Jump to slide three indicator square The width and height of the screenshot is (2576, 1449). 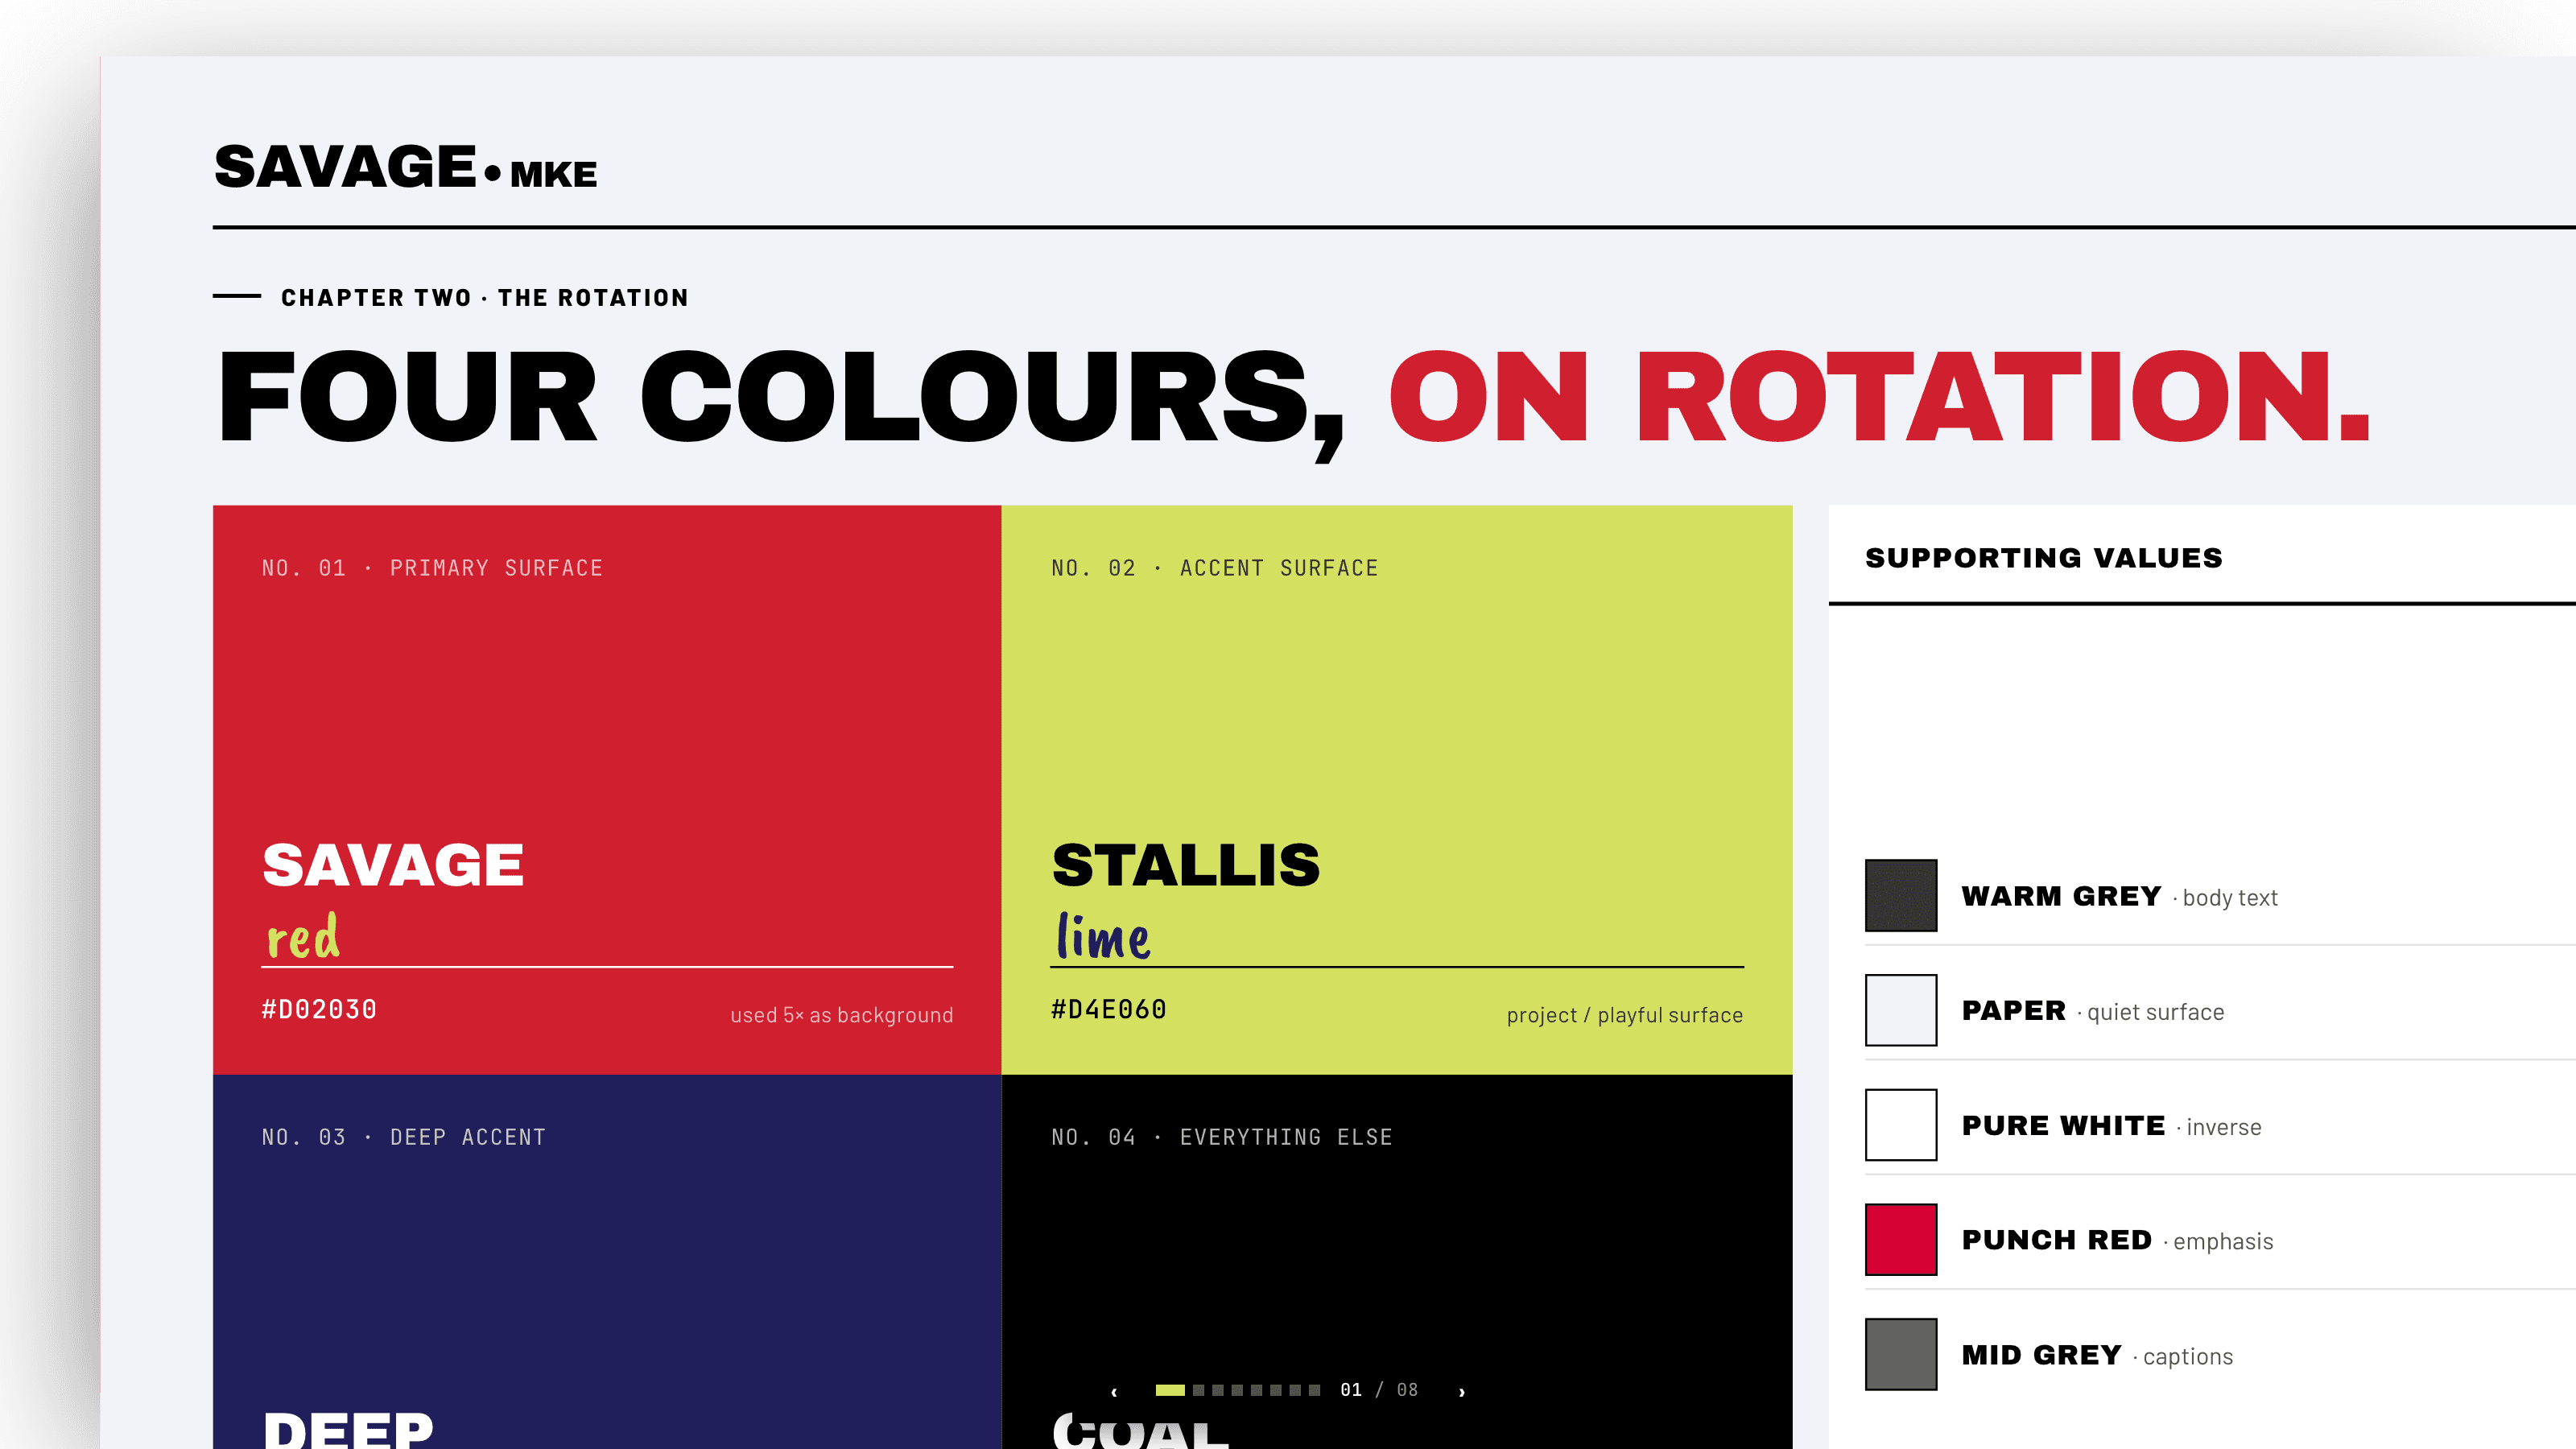pyautogui.click(x=1218, y=1390)
